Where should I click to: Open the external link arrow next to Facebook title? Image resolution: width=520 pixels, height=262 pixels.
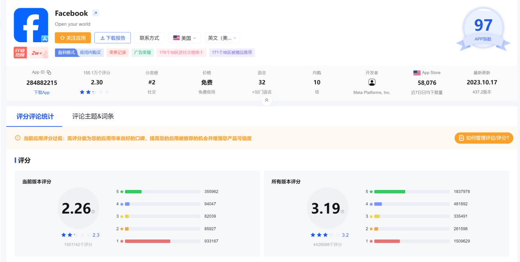click(x=95, y=13)
